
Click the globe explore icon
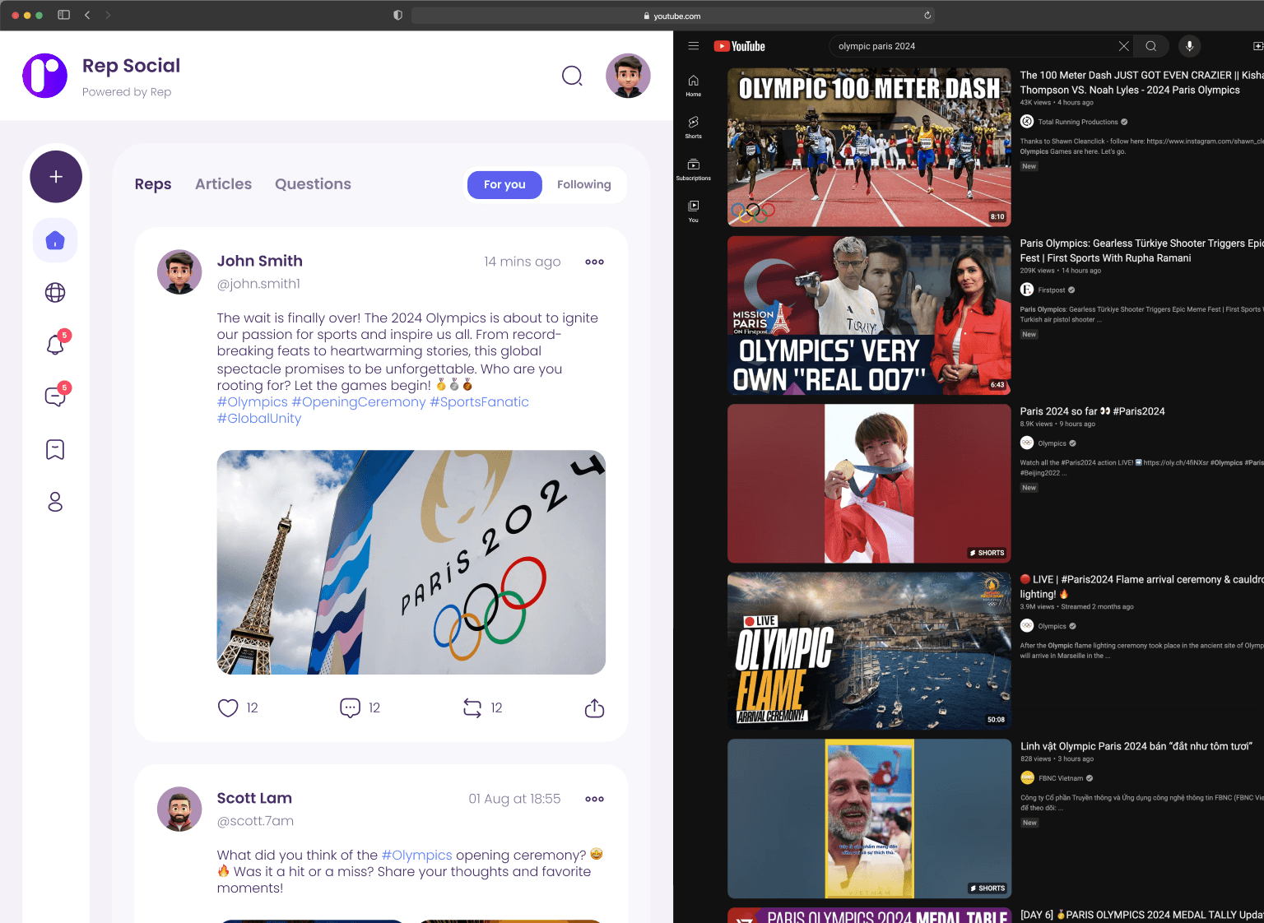click(55, 292)
